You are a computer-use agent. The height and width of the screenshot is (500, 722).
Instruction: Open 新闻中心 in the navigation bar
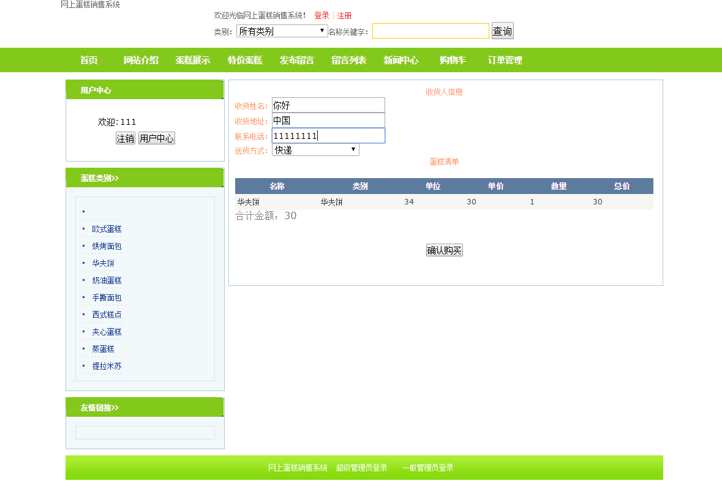401,60
